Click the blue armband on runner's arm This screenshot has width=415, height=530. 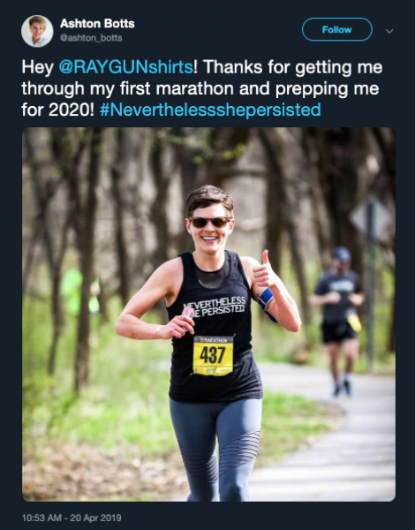[267, 302]
